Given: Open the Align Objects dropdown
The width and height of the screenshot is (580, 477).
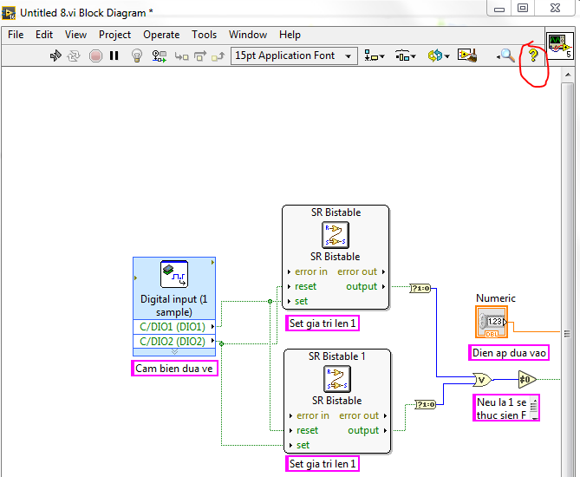Looking at the screenshot, I should (x=375, y=56).
